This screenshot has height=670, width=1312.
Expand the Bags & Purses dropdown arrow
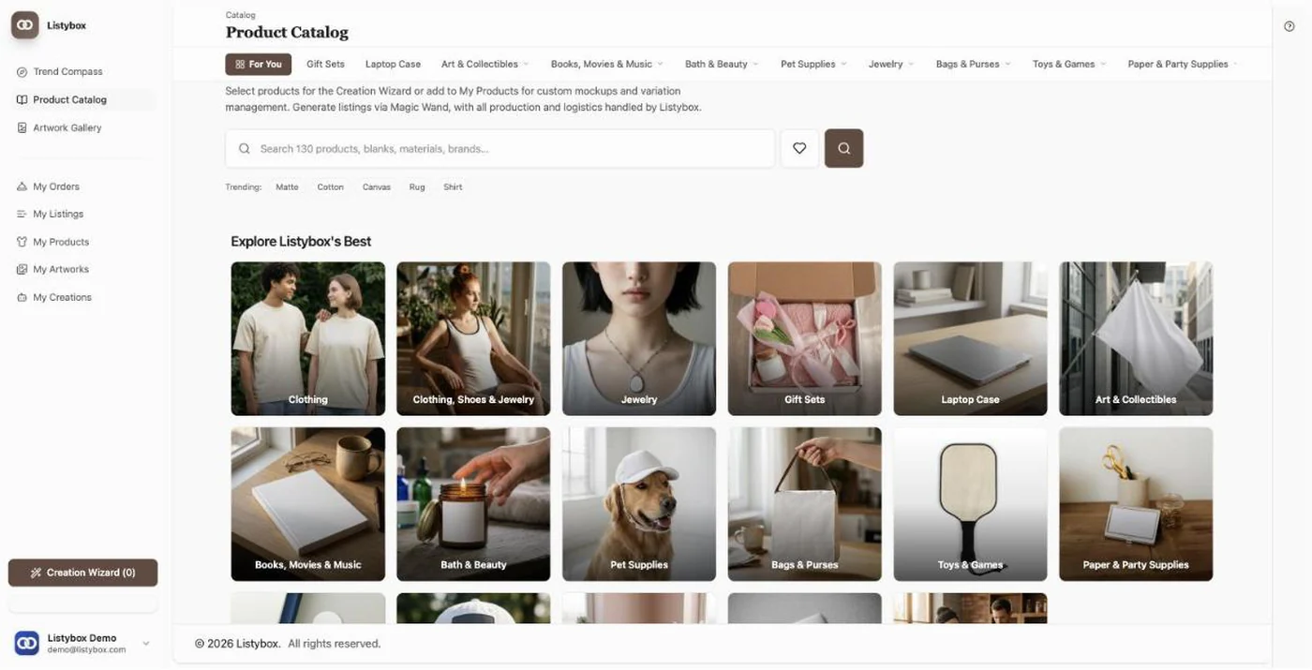1007,64
